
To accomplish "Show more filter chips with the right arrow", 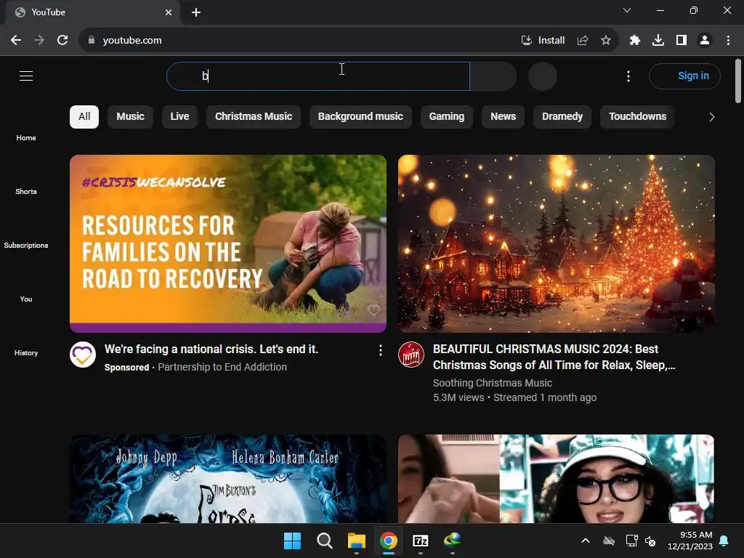I will pos(711,117).
